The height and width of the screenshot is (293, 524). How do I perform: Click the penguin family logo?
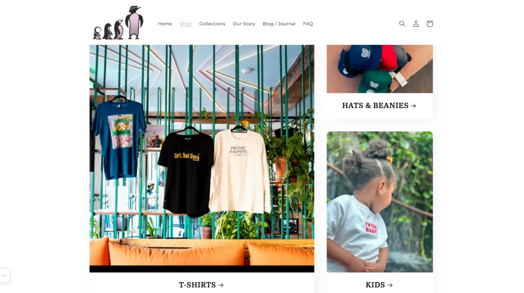pyautogui.click(x=118, y=23)
